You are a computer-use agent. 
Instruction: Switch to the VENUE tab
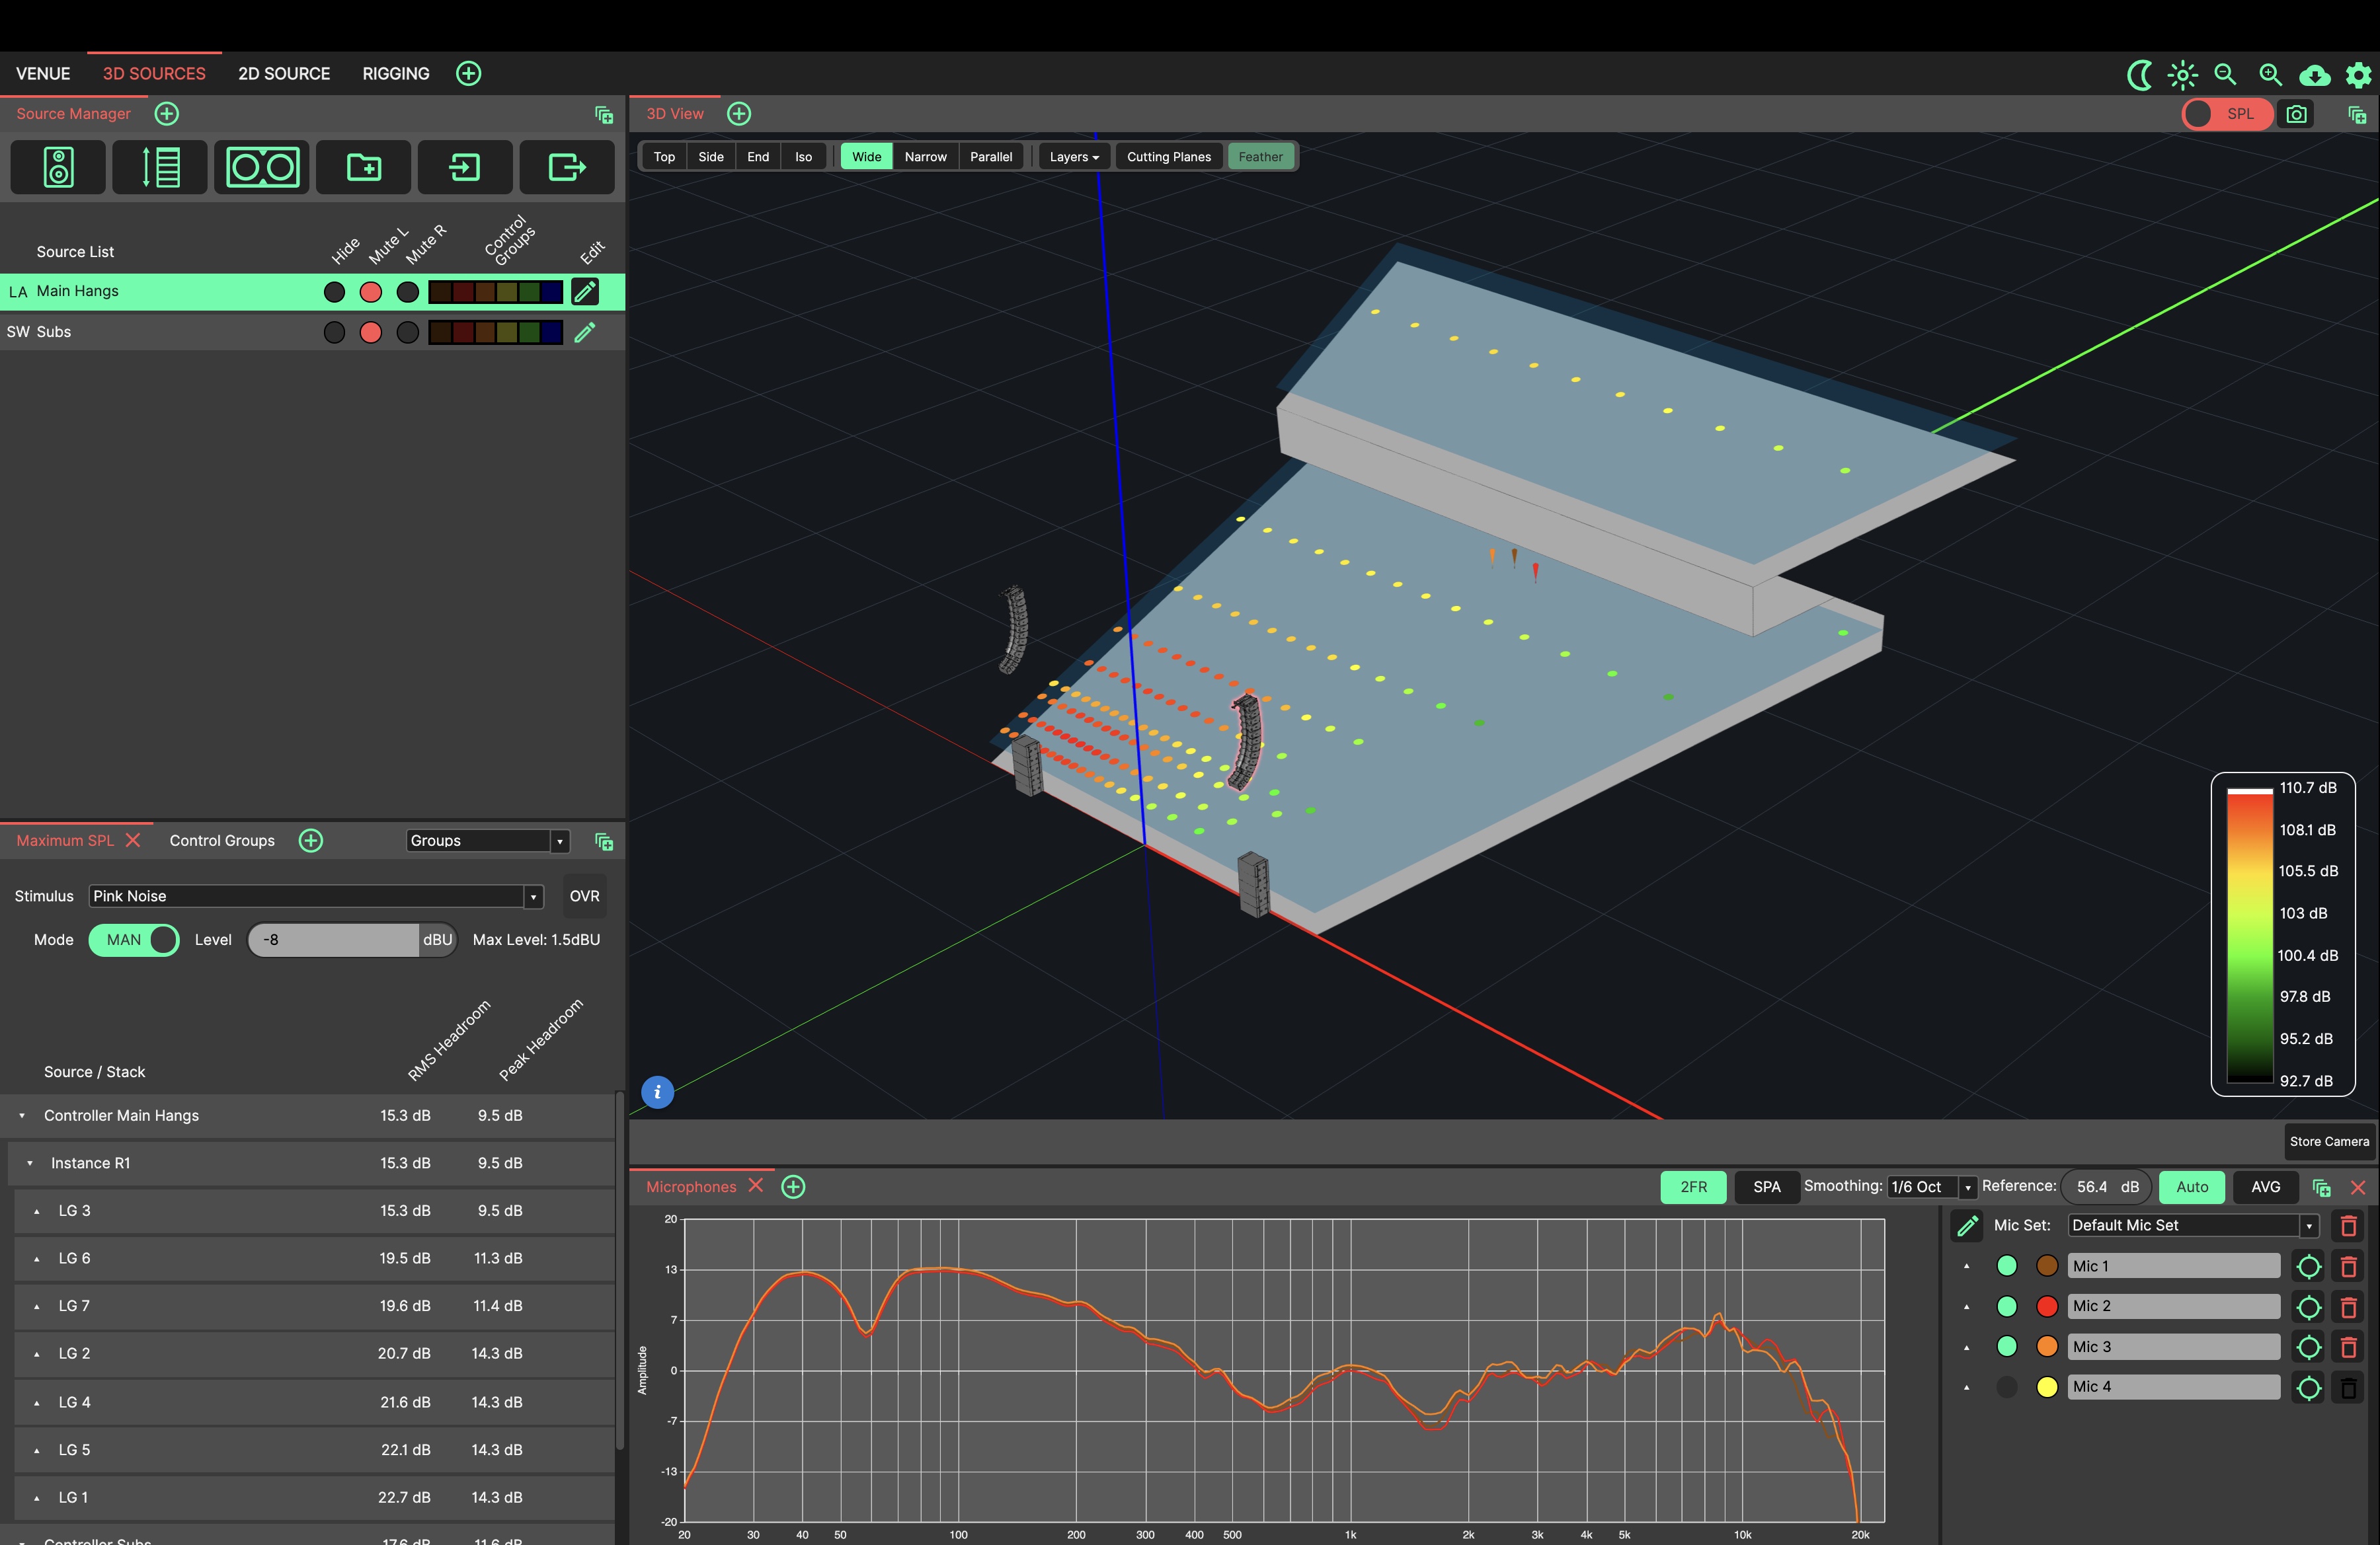point(43,74)
